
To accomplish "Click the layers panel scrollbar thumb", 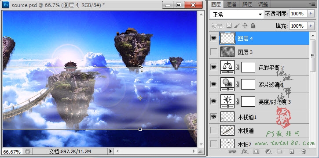I will click(312, 56).
